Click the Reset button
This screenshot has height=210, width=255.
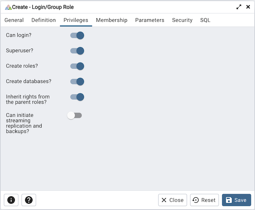[x=204, y=200]
